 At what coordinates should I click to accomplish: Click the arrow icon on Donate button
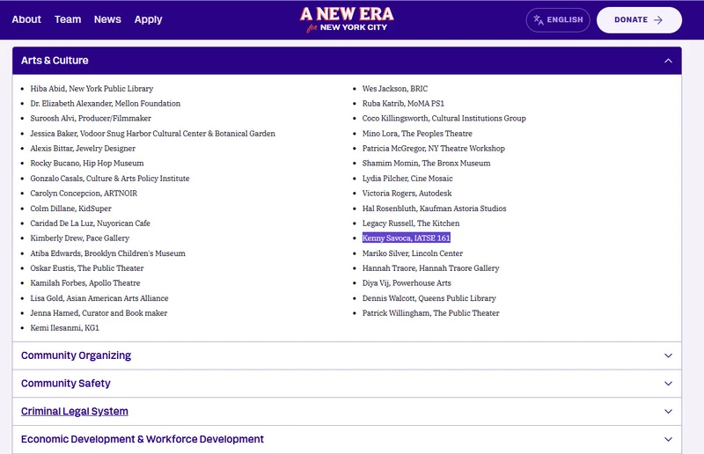click(x=657, y=19)
